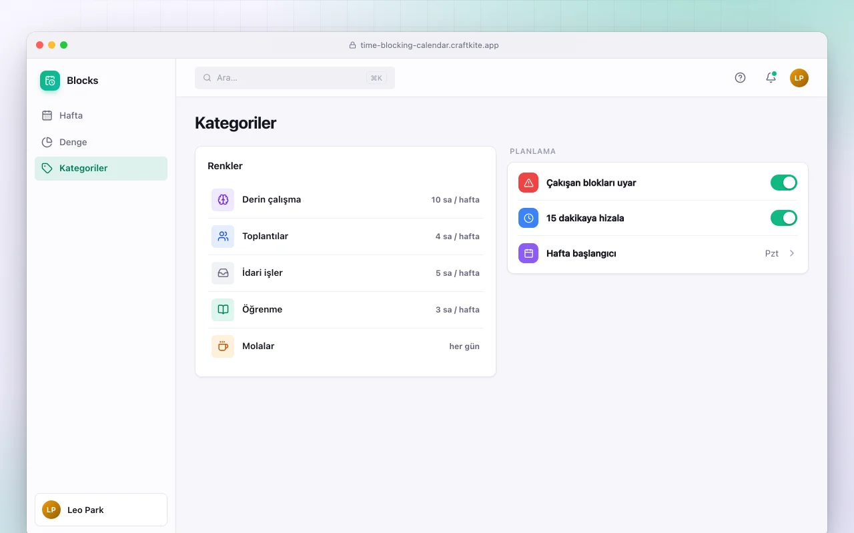Click the 10 sa / hafta value
854x533 pixels.
455,200
